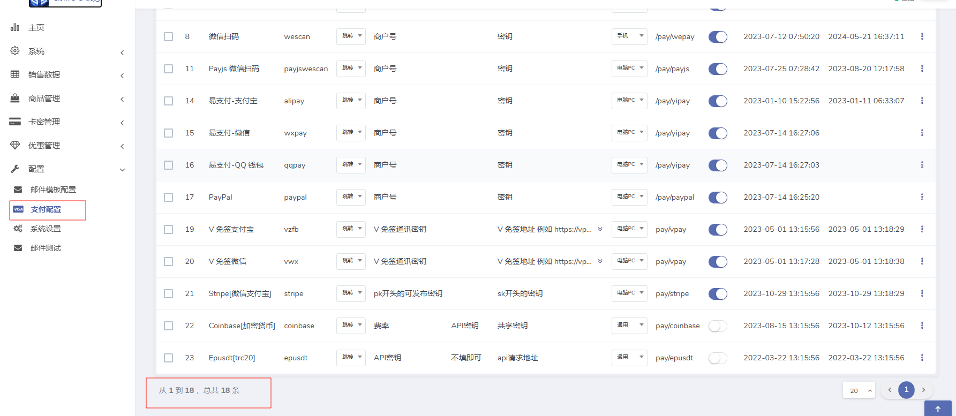The width and height of the screenshot is (956, 416).
Task: Open 手机 client dropdown for 微信扫码
Action: (x=629, y=36)
